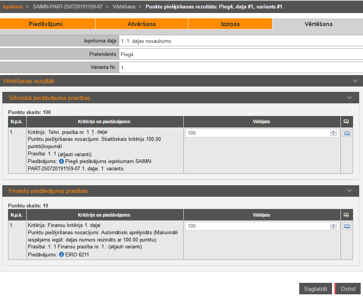Go to the Izziņas tab
The image size is (363, 297).
tap(230, 24)
